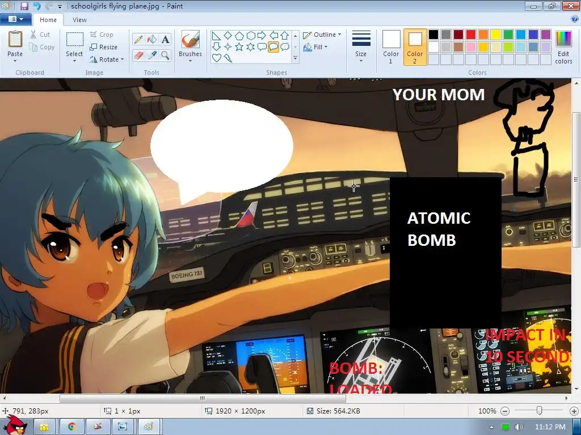Click the Angry Birds start button
Image resolution: width=581 pixels, height=435 pixels.
[16, 425]
